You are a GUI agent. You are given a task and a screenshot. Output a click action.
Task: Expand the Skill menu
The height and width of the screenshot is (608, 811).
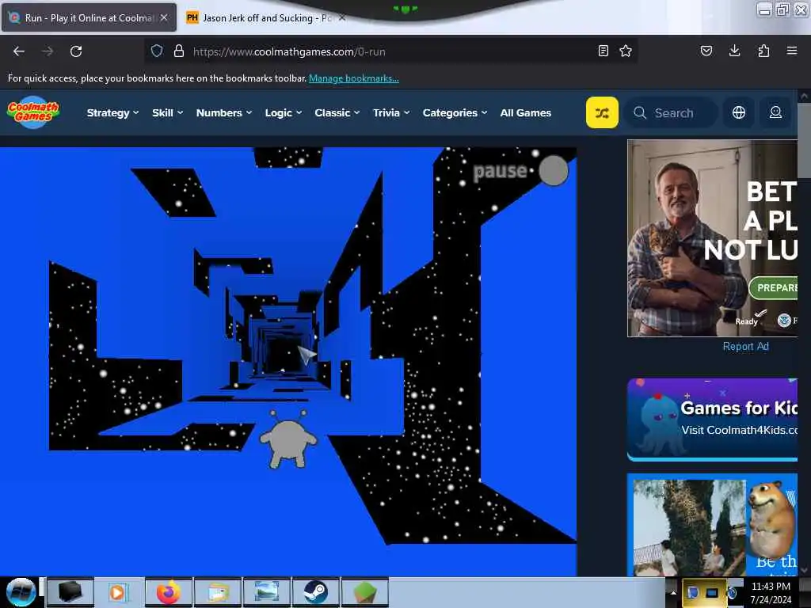pos(168,112)
